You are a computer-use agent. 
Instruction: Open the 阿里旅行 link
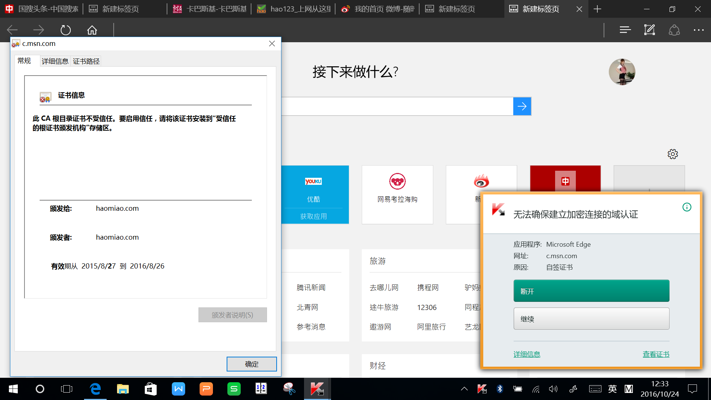click(x=431, y=327)
